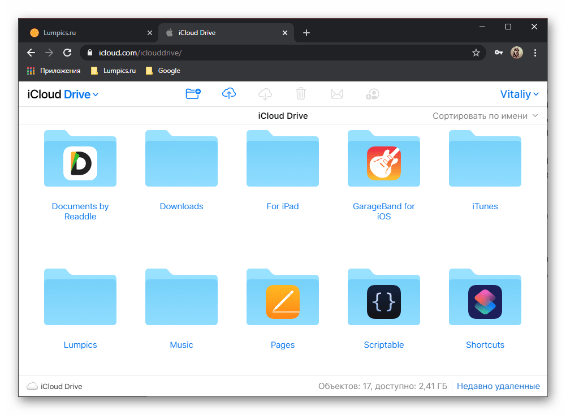The height and width of the screenshot is (415, 566).
Task: Click the upload to cloud icon
Action: [x=229, y=94]
